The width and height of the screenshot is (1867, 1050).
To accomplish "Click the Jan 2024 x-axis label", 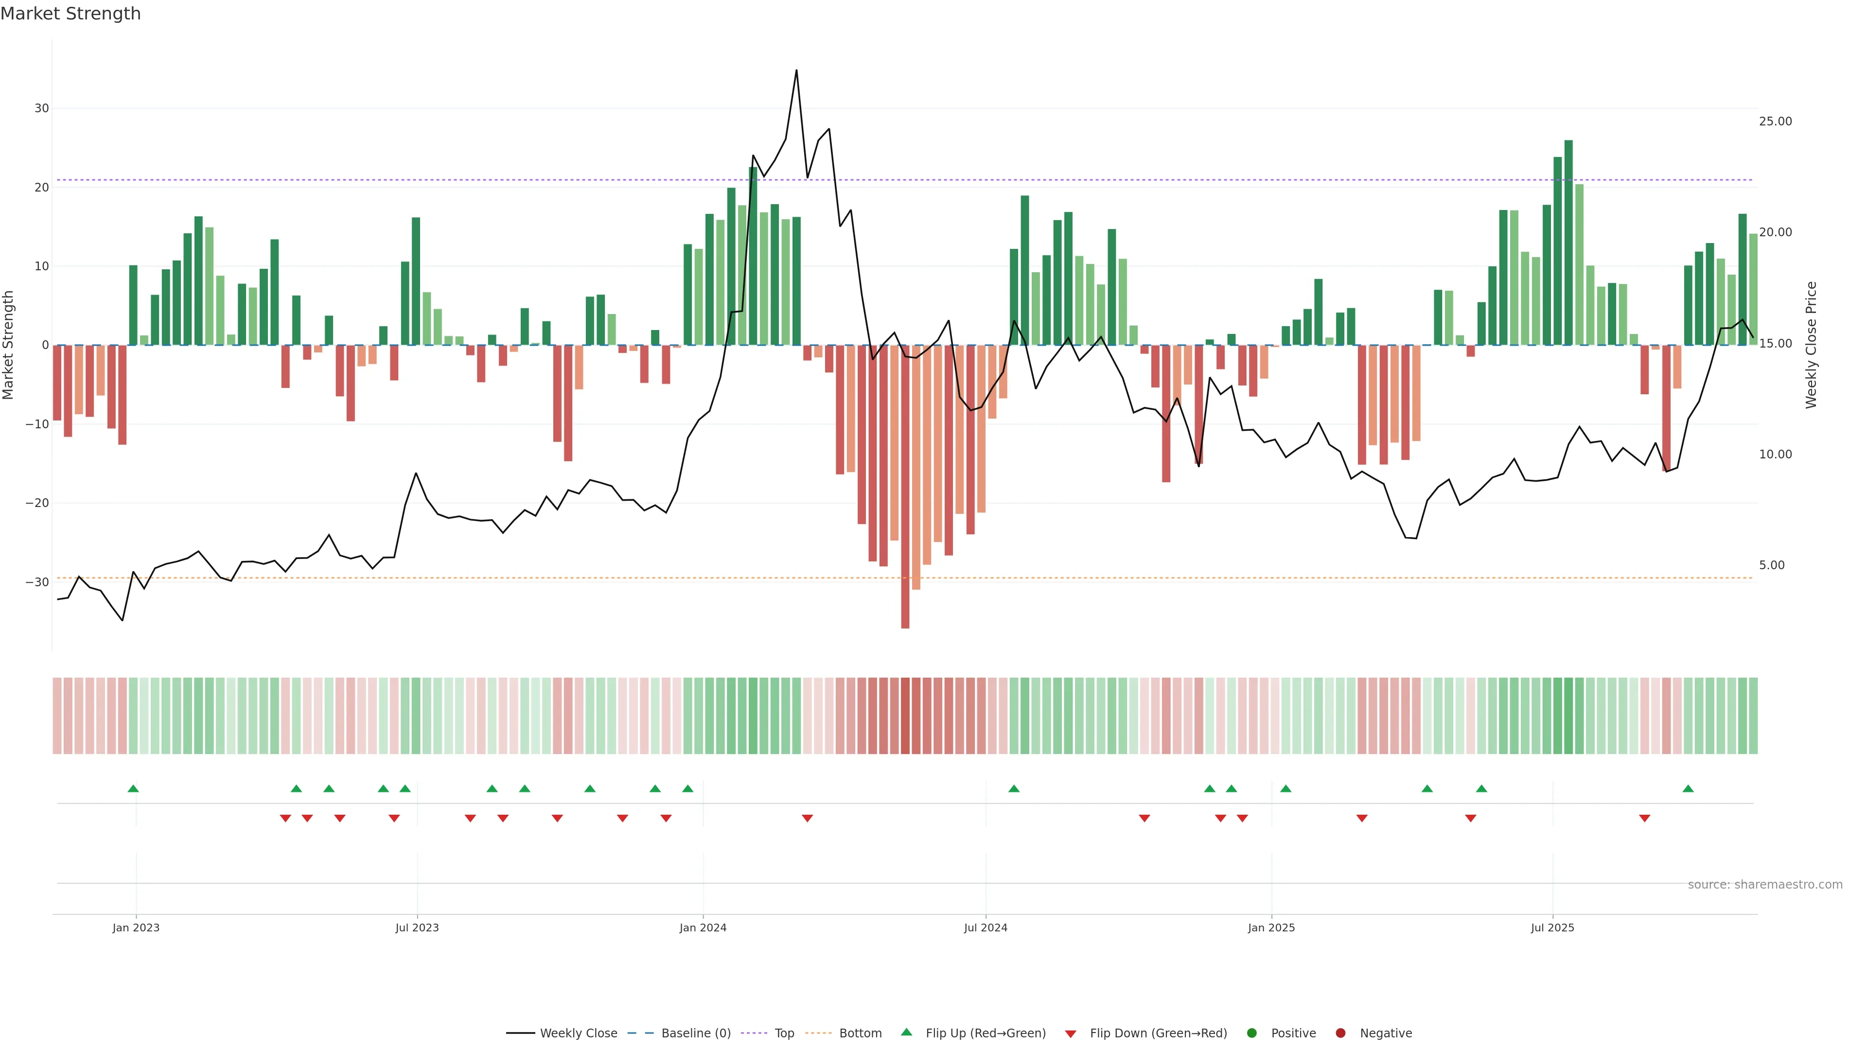I will [x=702, y=927].
